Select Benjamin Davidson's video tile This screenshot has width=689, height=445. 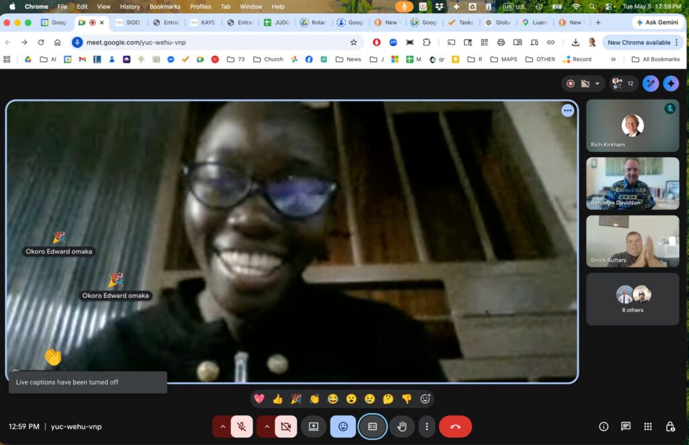click(632, 184)
